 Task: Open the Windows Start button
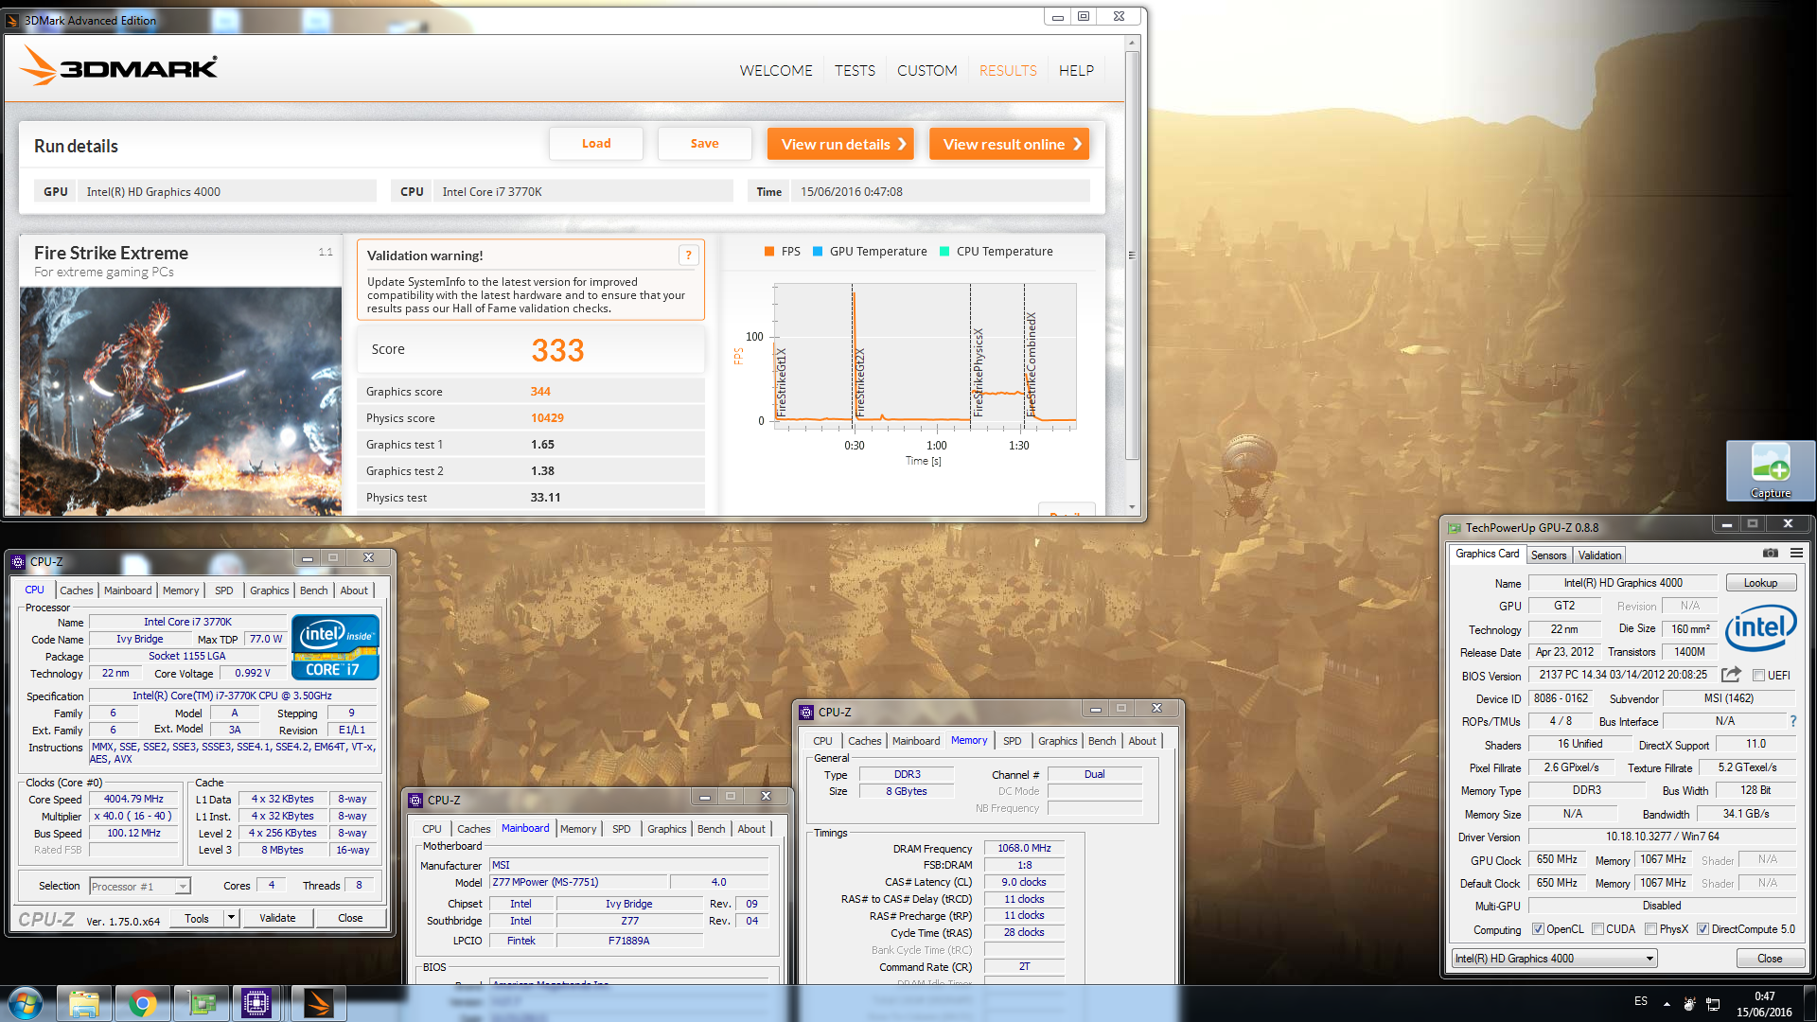coord(25,1003)
